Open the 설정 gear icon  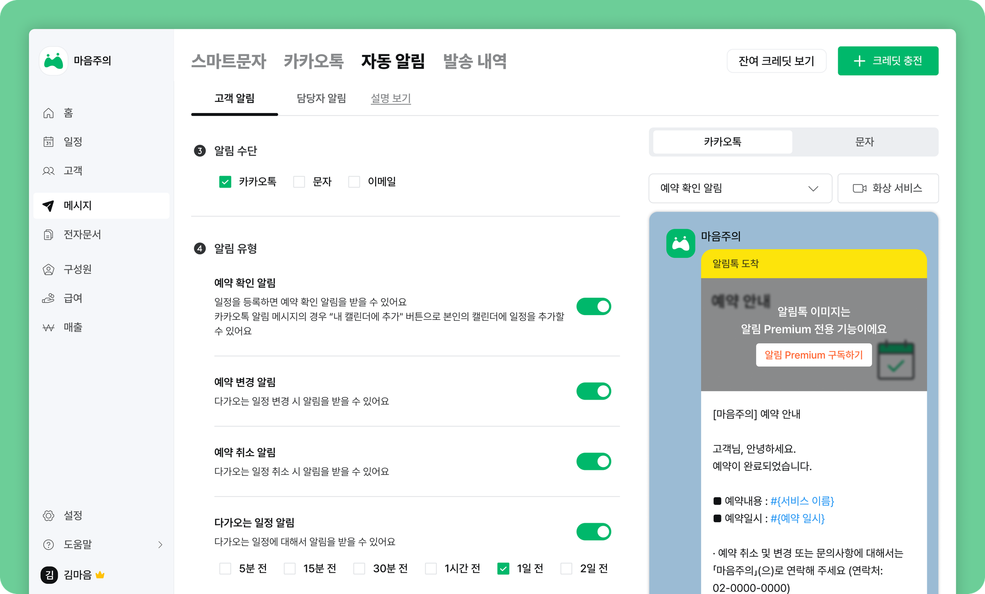coord(49,516)
